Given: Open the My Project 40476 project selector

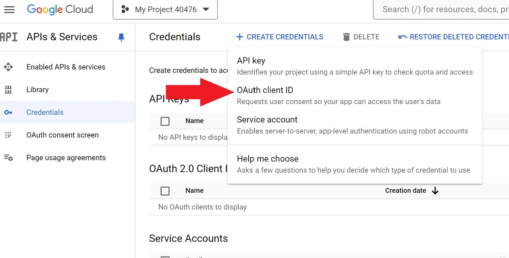Looking at the screenshot, I should pyautogui.click(x=165, y=10).
